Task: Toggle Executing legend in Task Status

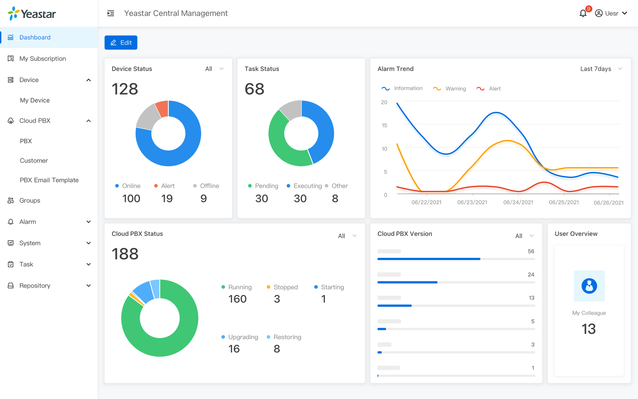Action: point(304,186)
